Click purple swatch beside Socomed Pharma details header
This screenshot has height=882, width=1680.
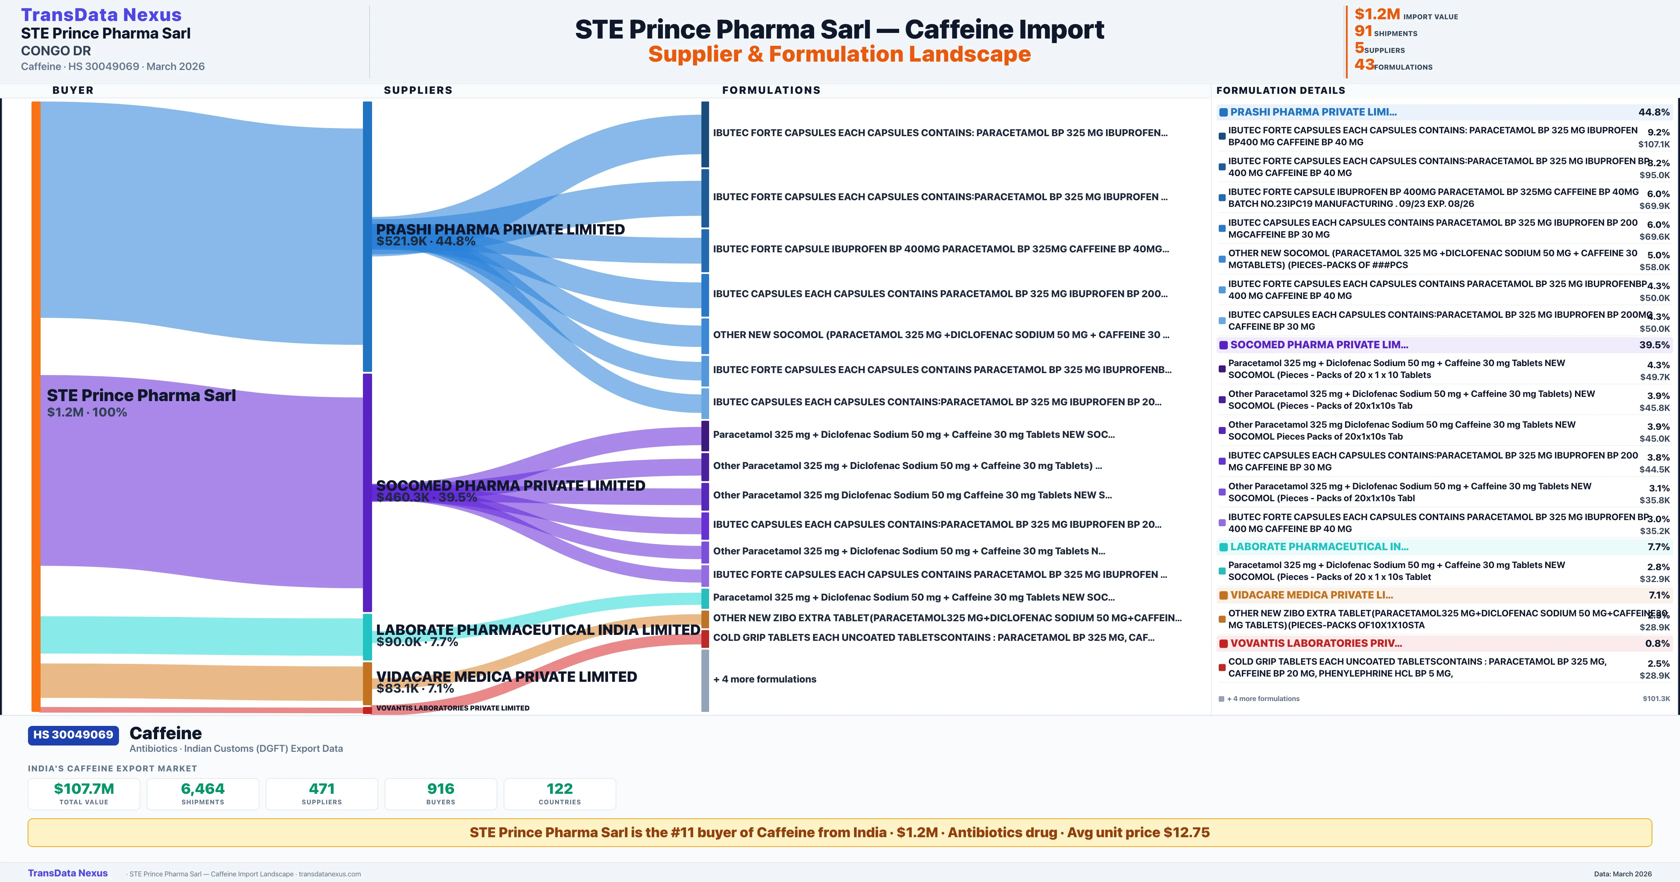(1224, 345)
